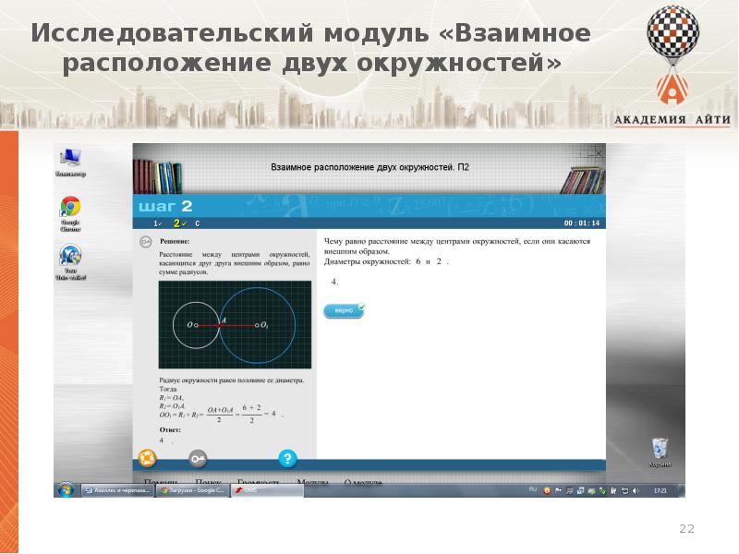Click the О модуле menu item
The width and height of the screenshot is (739, 554).
click(x=363, y=482)
